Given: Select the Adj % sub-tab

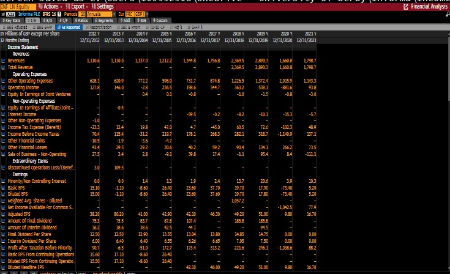Looking at the screenshot, I should pos(176,28).
